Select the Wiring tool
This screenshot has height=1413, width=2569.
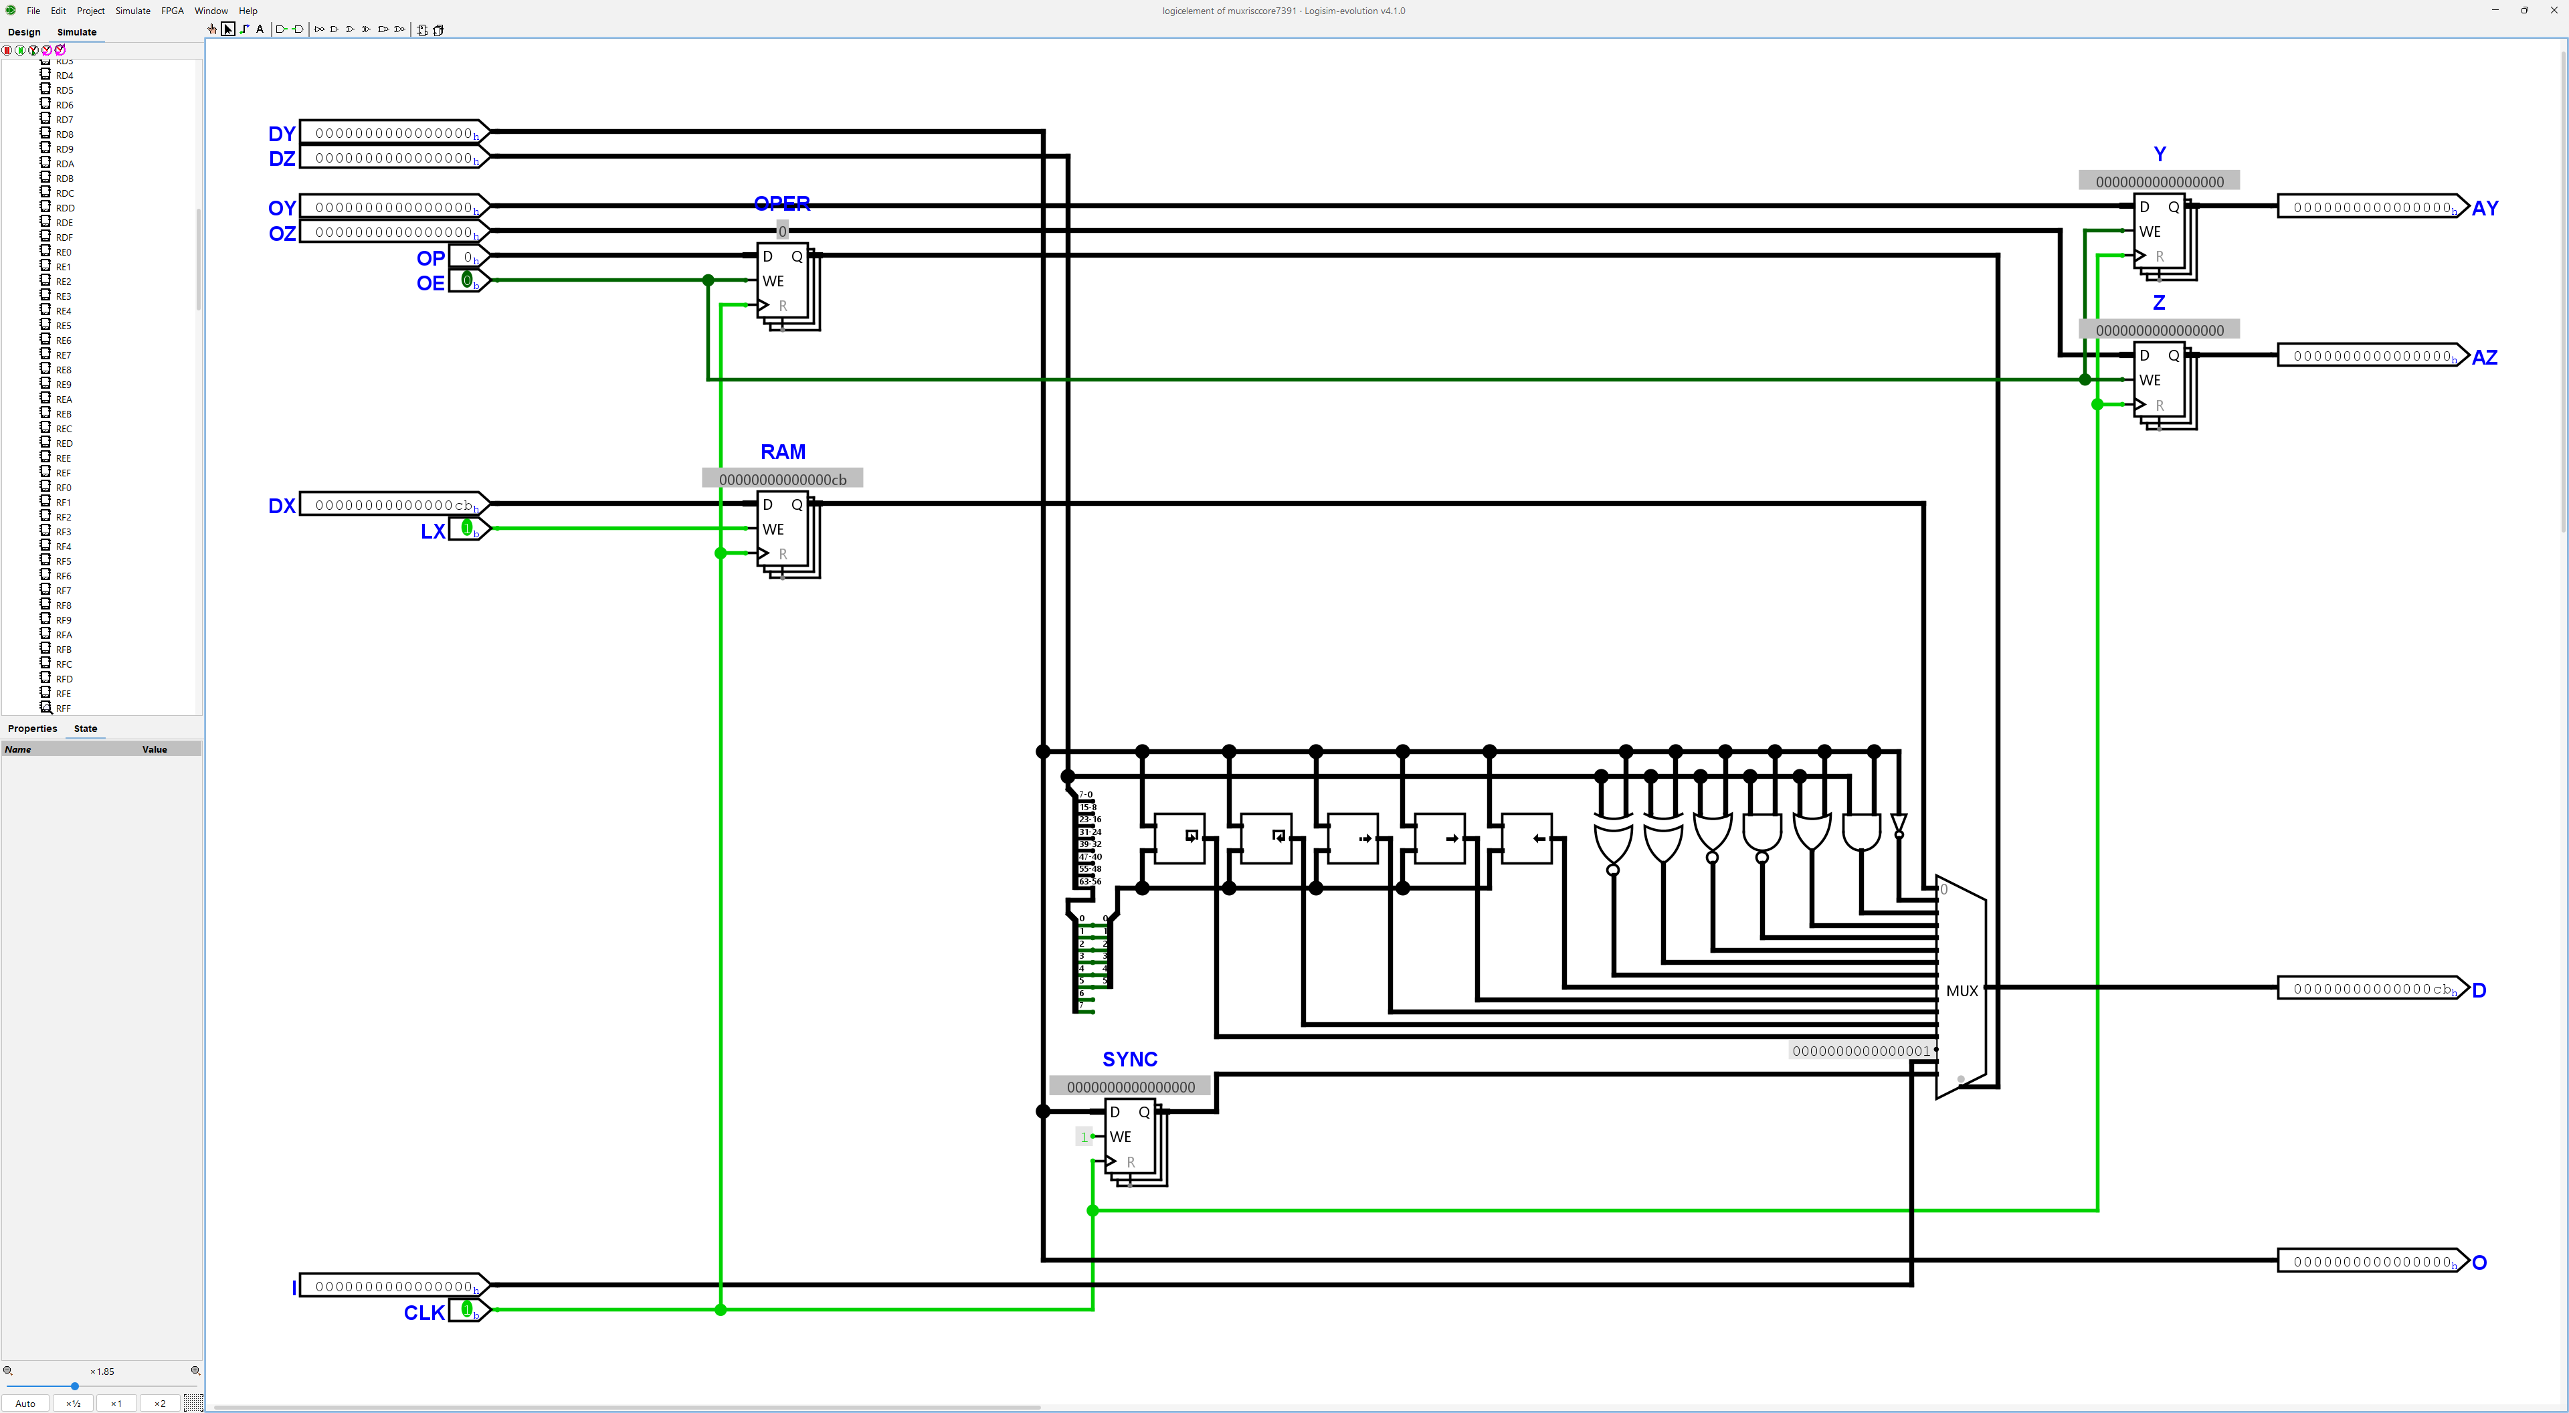(244, 29)
